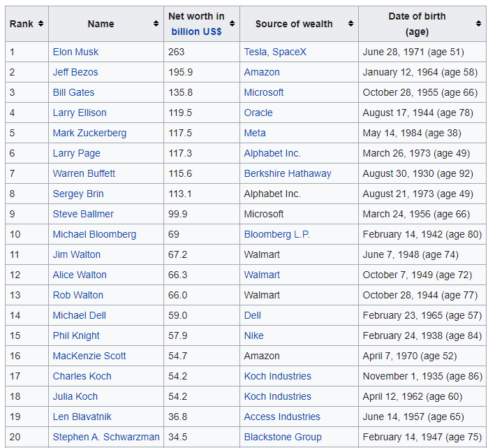This screenshot has height=448, width=495.
Task: Select birth date November 1, 1935
Action: tap(403, 376)
